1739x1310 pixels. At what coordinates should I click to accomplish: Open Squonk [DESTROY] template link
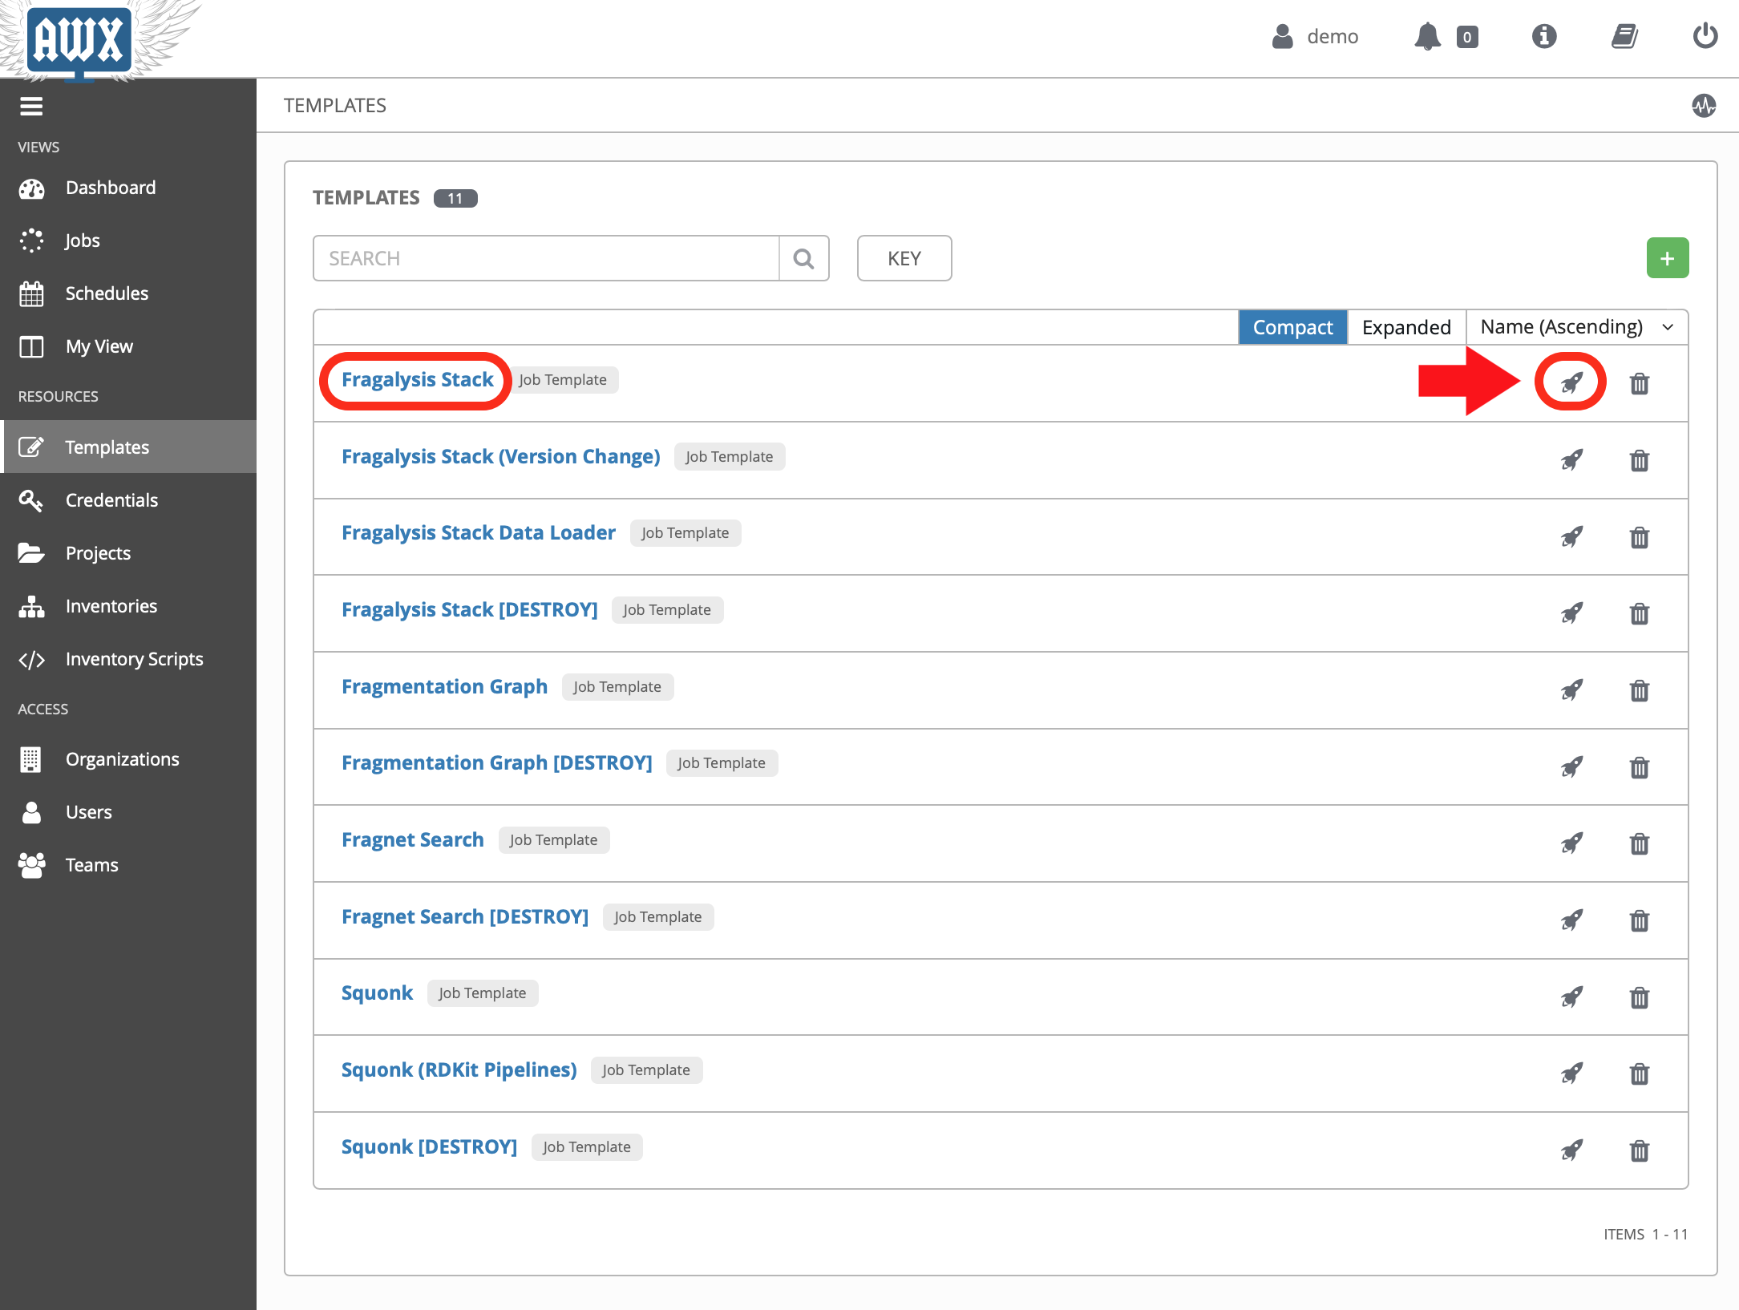[429, 1146]
